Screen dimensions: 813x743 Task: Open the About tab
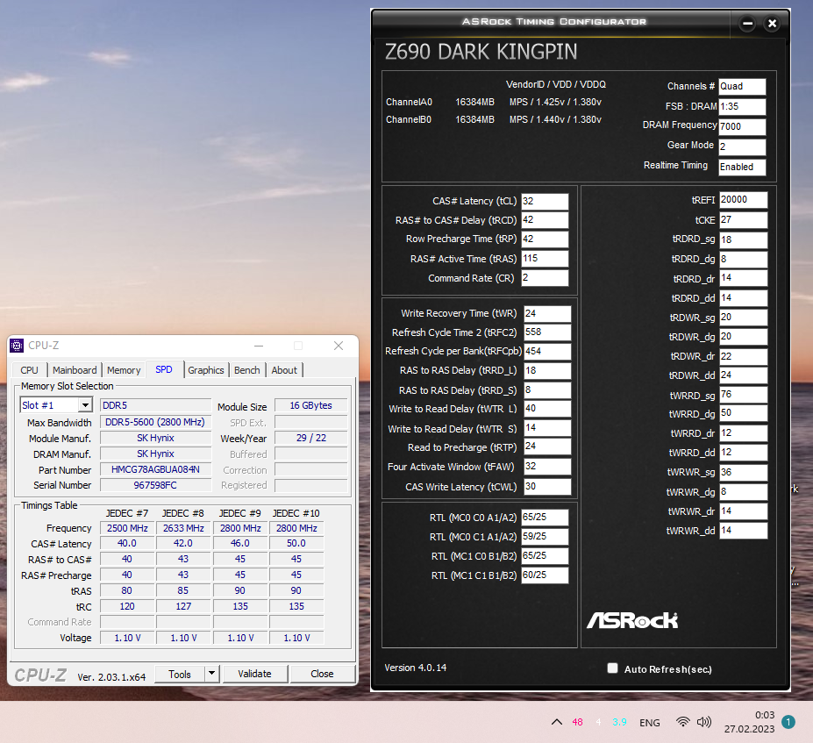(x=284, y=370)
